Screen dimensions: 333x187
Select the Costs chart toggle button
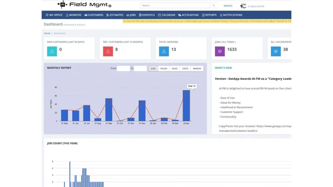185,68
